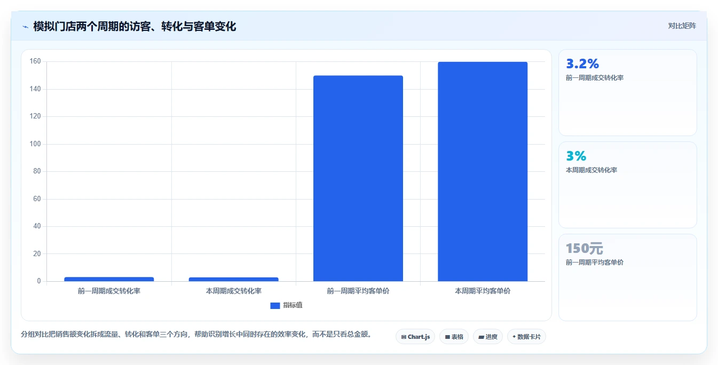
Task: Click the chart title 模拟门店两个周期的访客
Action: [135, 26]
